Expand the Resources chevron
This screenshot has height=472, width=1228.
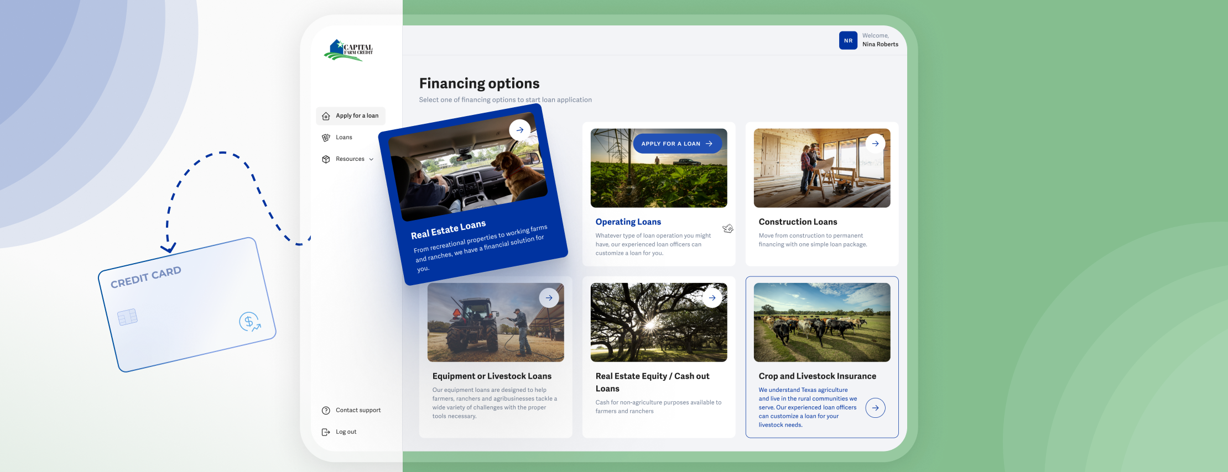pyautogui.click(x=371, y=159)
